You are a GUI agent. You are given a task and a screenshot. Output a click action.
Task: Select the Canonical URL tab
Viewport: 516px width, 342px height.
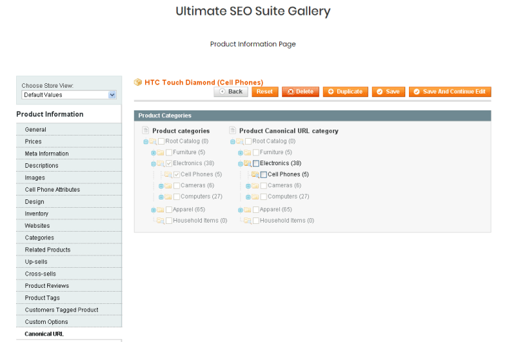(x=69, y=334)
